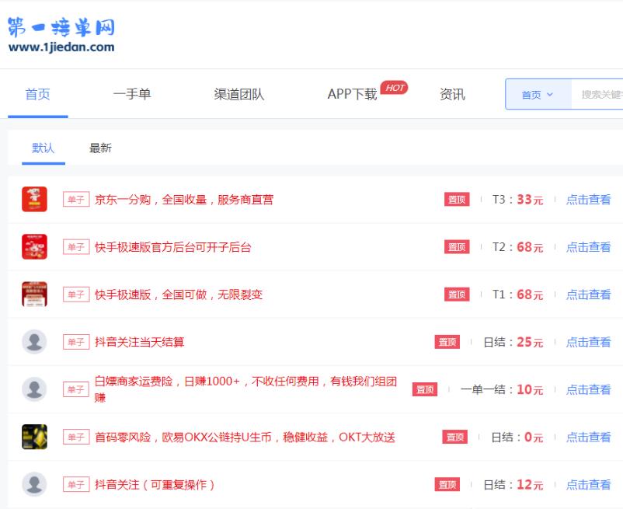
Task: Click the 快手极速版官方后台 listing thumbnail icon
Action: point(33,246)
